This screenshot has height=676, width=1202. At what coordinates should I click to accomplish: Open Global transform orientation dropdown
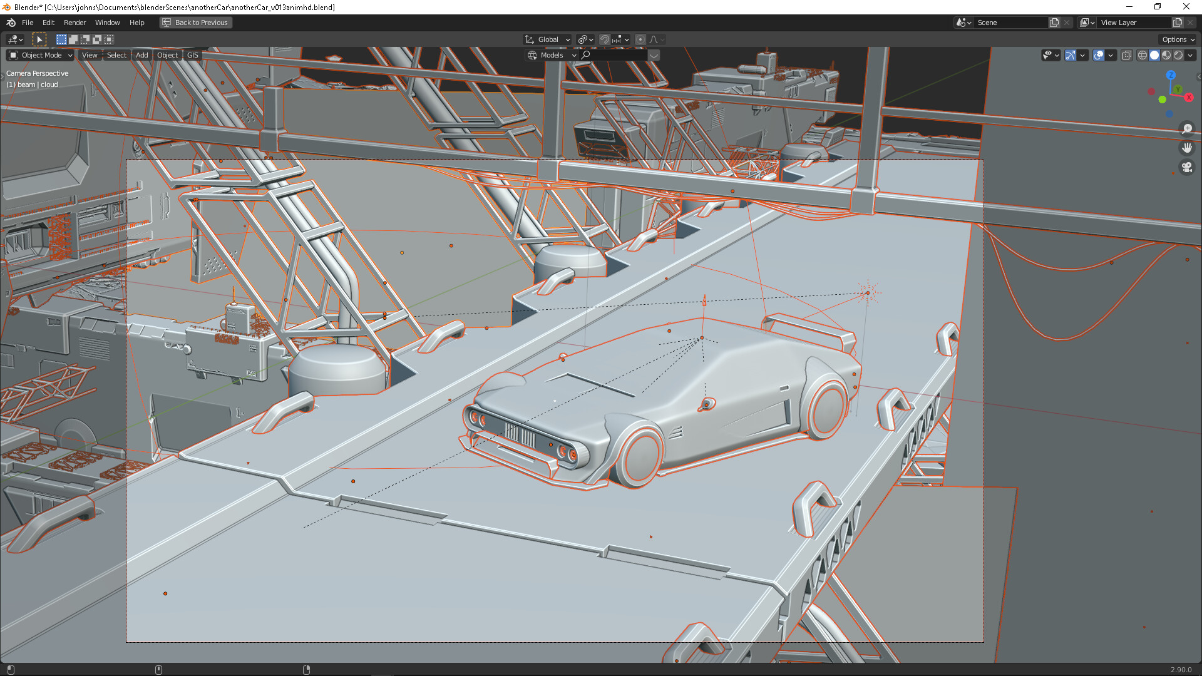548,39
